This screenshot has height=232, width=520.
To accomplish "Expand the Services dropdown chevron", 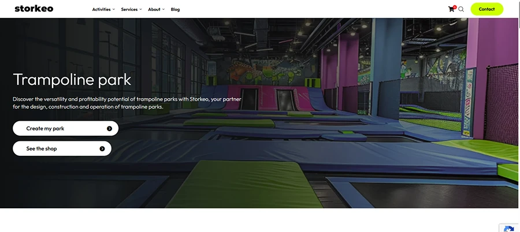I will 140,9.
